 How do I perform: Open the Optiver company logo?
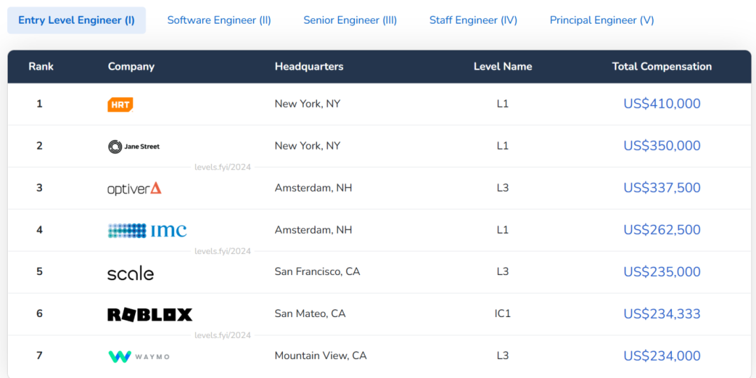click(x=134, y=188)
